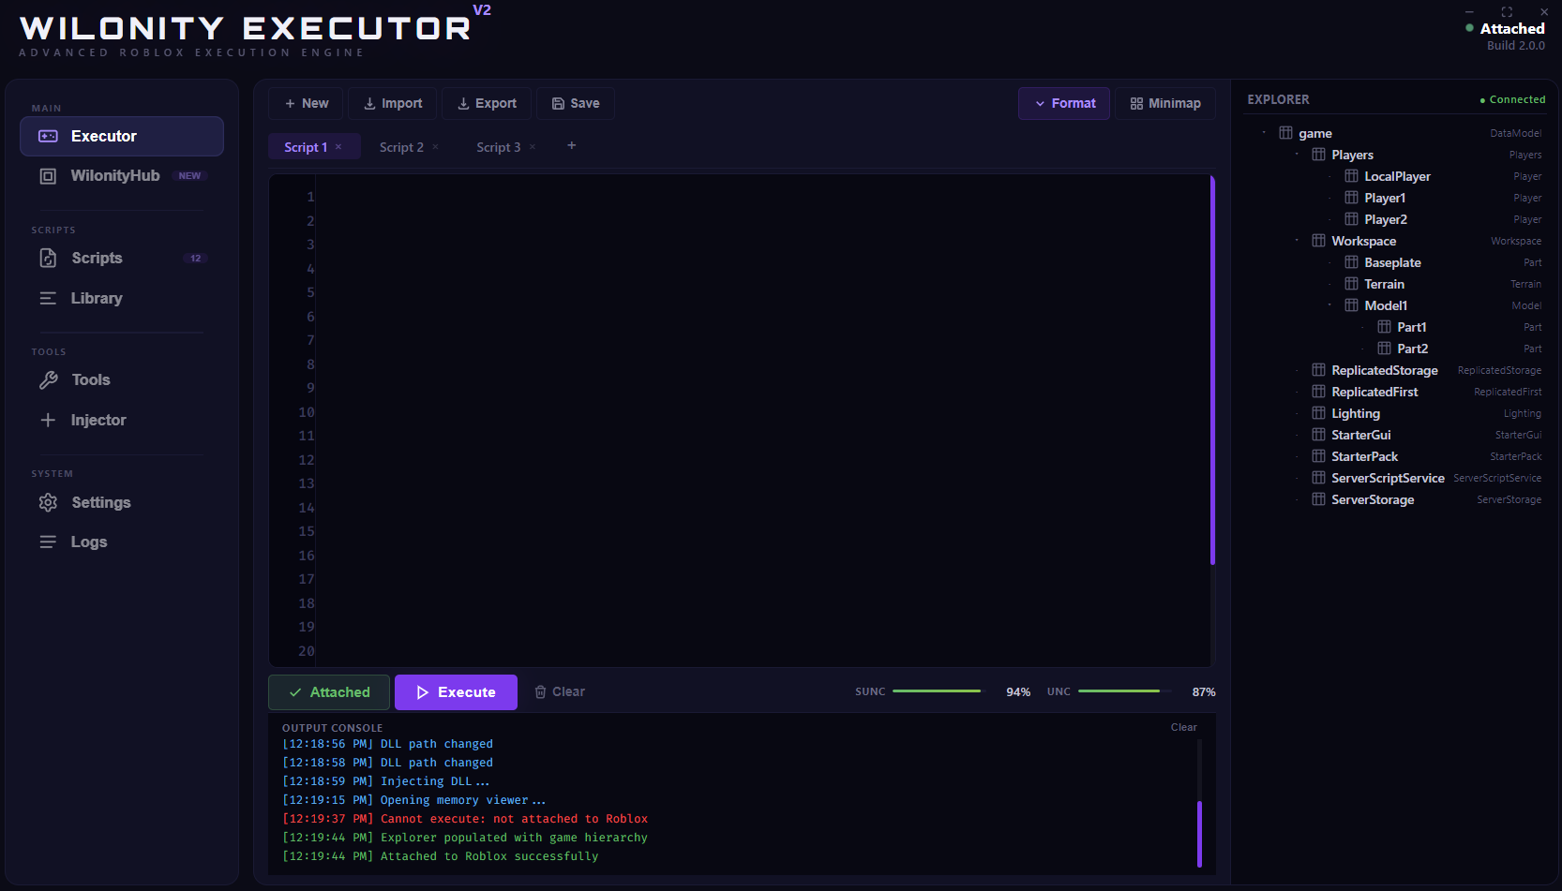
Task: Click the output console scrollbar
Action: [1199, 834]
